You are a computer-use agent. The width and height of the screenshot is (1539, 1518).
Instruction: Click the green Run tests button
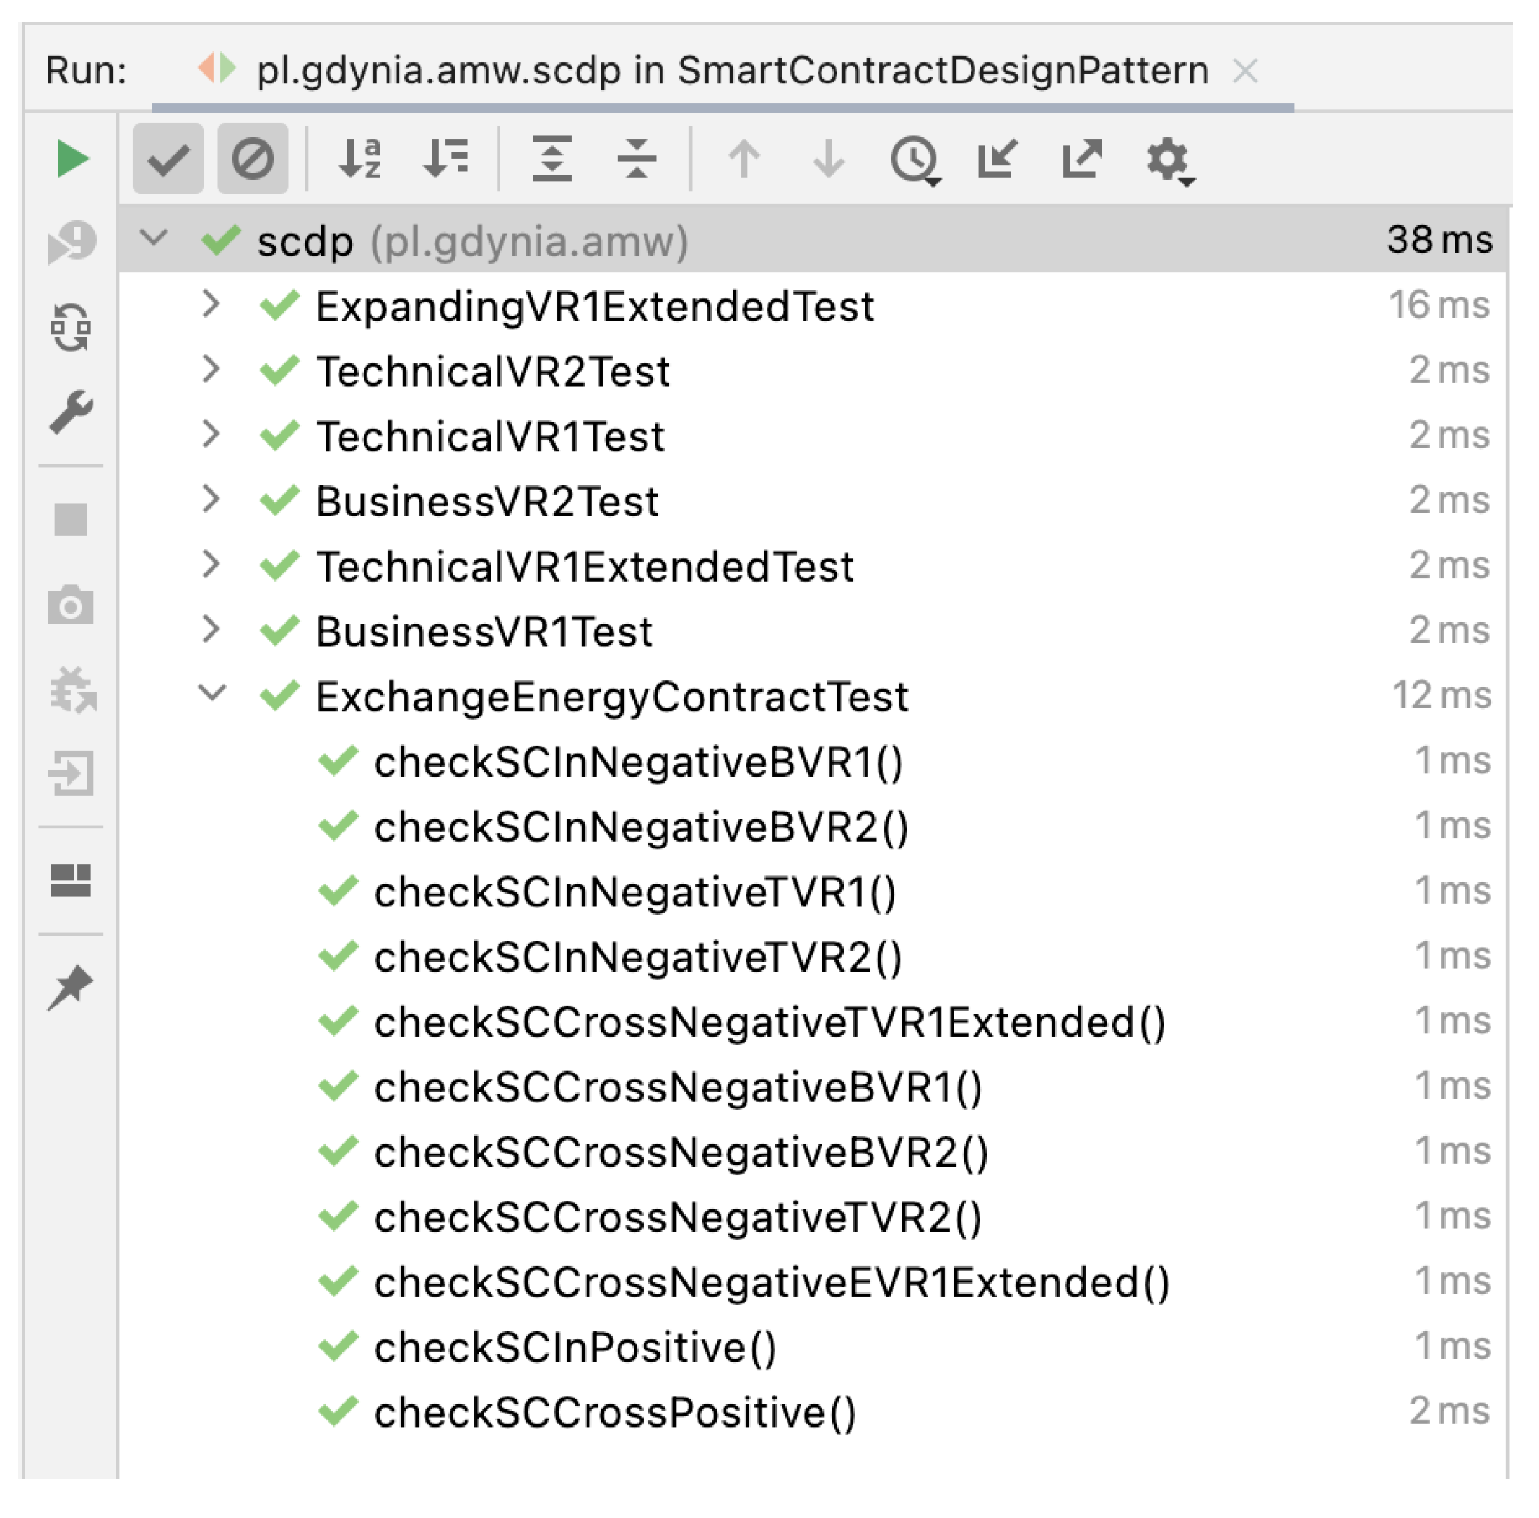tap(72, 159)
